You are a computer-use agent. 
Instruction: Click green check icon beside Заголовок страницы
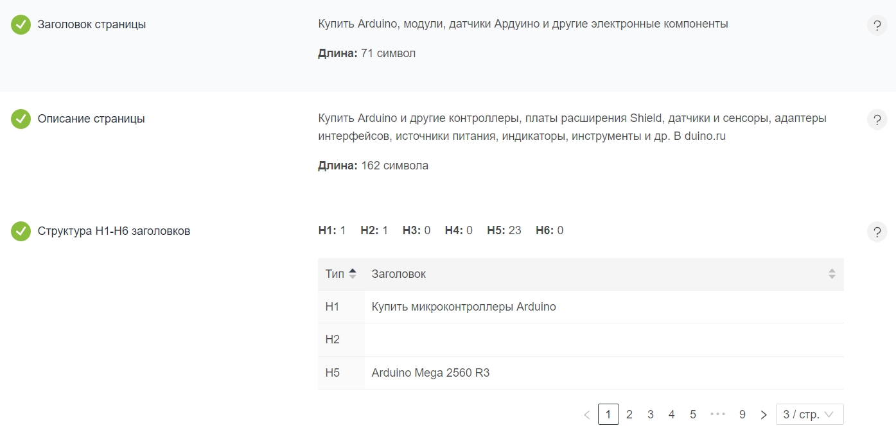tap(21, 25)
